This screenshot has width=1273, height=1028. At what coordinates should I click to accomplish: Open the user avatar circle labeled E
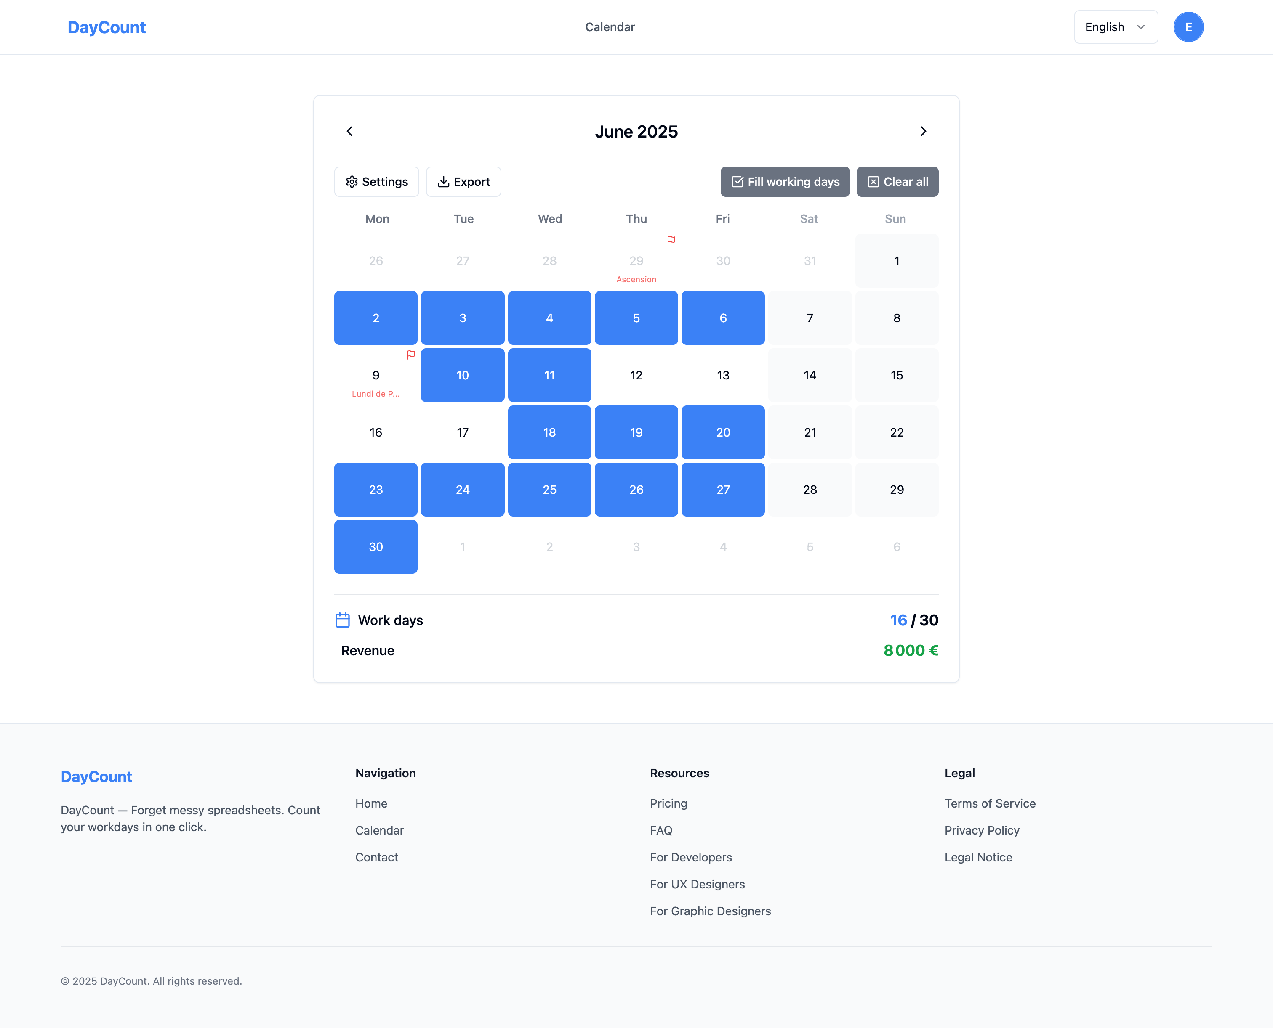[1188, 26]
